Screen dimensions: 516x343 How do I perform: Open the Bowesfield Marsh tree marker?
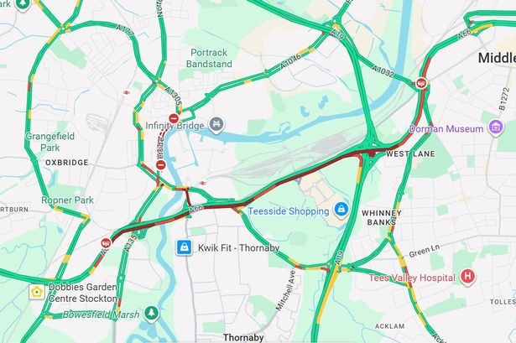(151, 313)
